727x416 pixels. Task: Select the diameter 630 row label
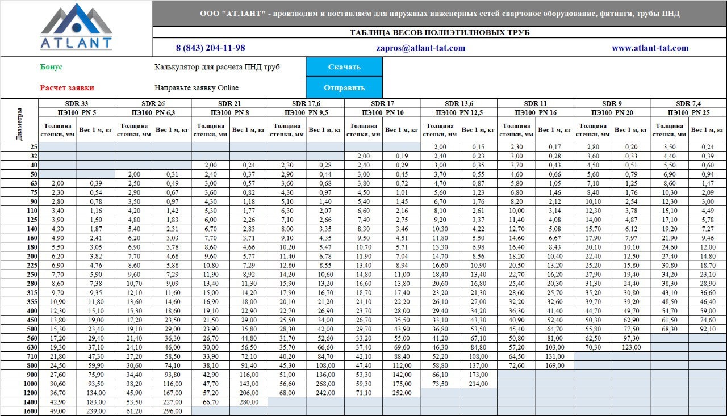point(19,347)
